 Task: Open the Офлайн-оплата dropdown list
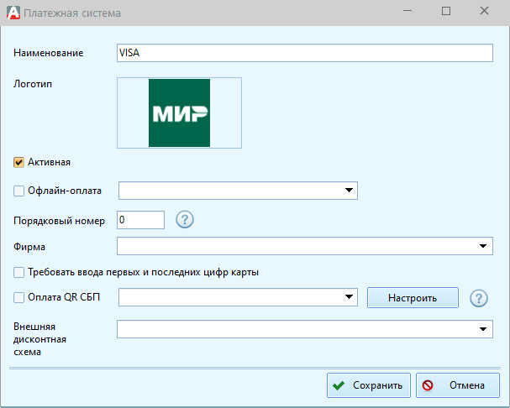[x=349, y=191]
